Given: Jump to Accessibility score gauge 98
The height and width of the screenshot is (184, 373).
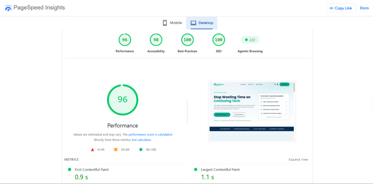Looking at the screenshot, I should 156,40.
